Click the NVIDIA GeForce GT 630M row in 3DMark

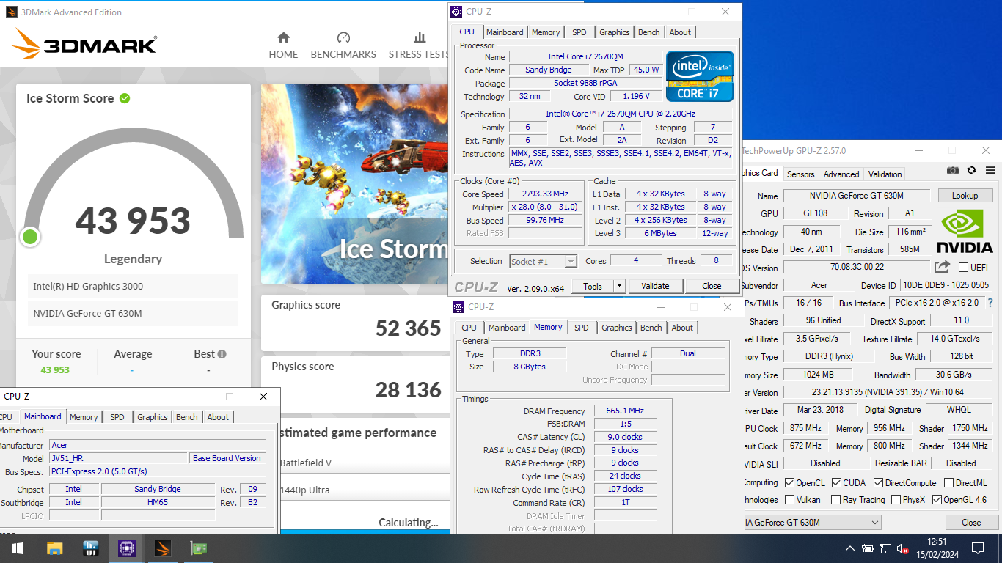tap(133, 314)
